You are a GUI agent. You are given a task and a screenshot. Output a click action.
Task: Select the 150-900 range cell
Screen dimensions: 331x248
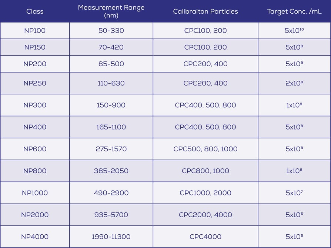pyautogui.click(x=111, y=105)
